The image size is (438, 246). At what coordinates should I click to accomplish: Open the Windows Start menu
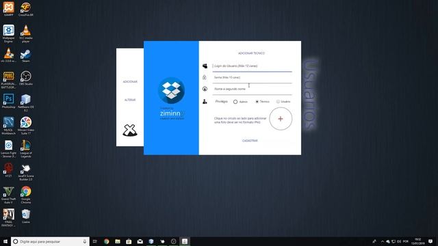coord(5,241)
